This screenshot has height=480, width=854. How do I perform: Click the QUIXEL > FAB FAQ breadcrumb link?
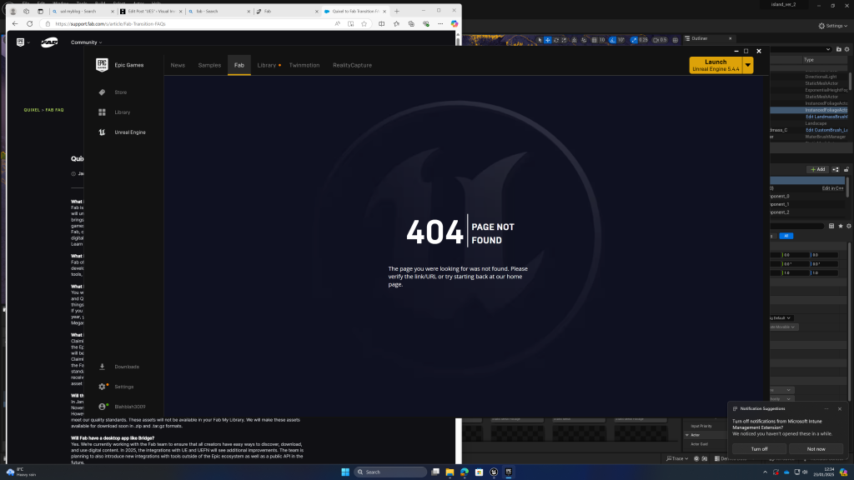(43, 110)
